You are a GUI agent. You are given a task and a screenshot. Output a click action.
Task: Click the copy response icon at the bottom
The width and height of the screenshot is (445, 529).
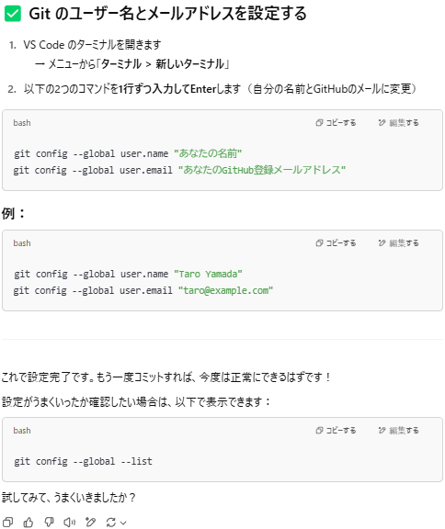pyautogui.click(x=7, y=523)
